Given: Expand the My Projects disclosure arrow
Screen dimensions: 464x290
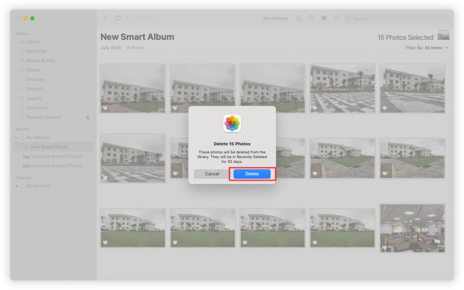Looking at the screenshot, I should 16,186.
